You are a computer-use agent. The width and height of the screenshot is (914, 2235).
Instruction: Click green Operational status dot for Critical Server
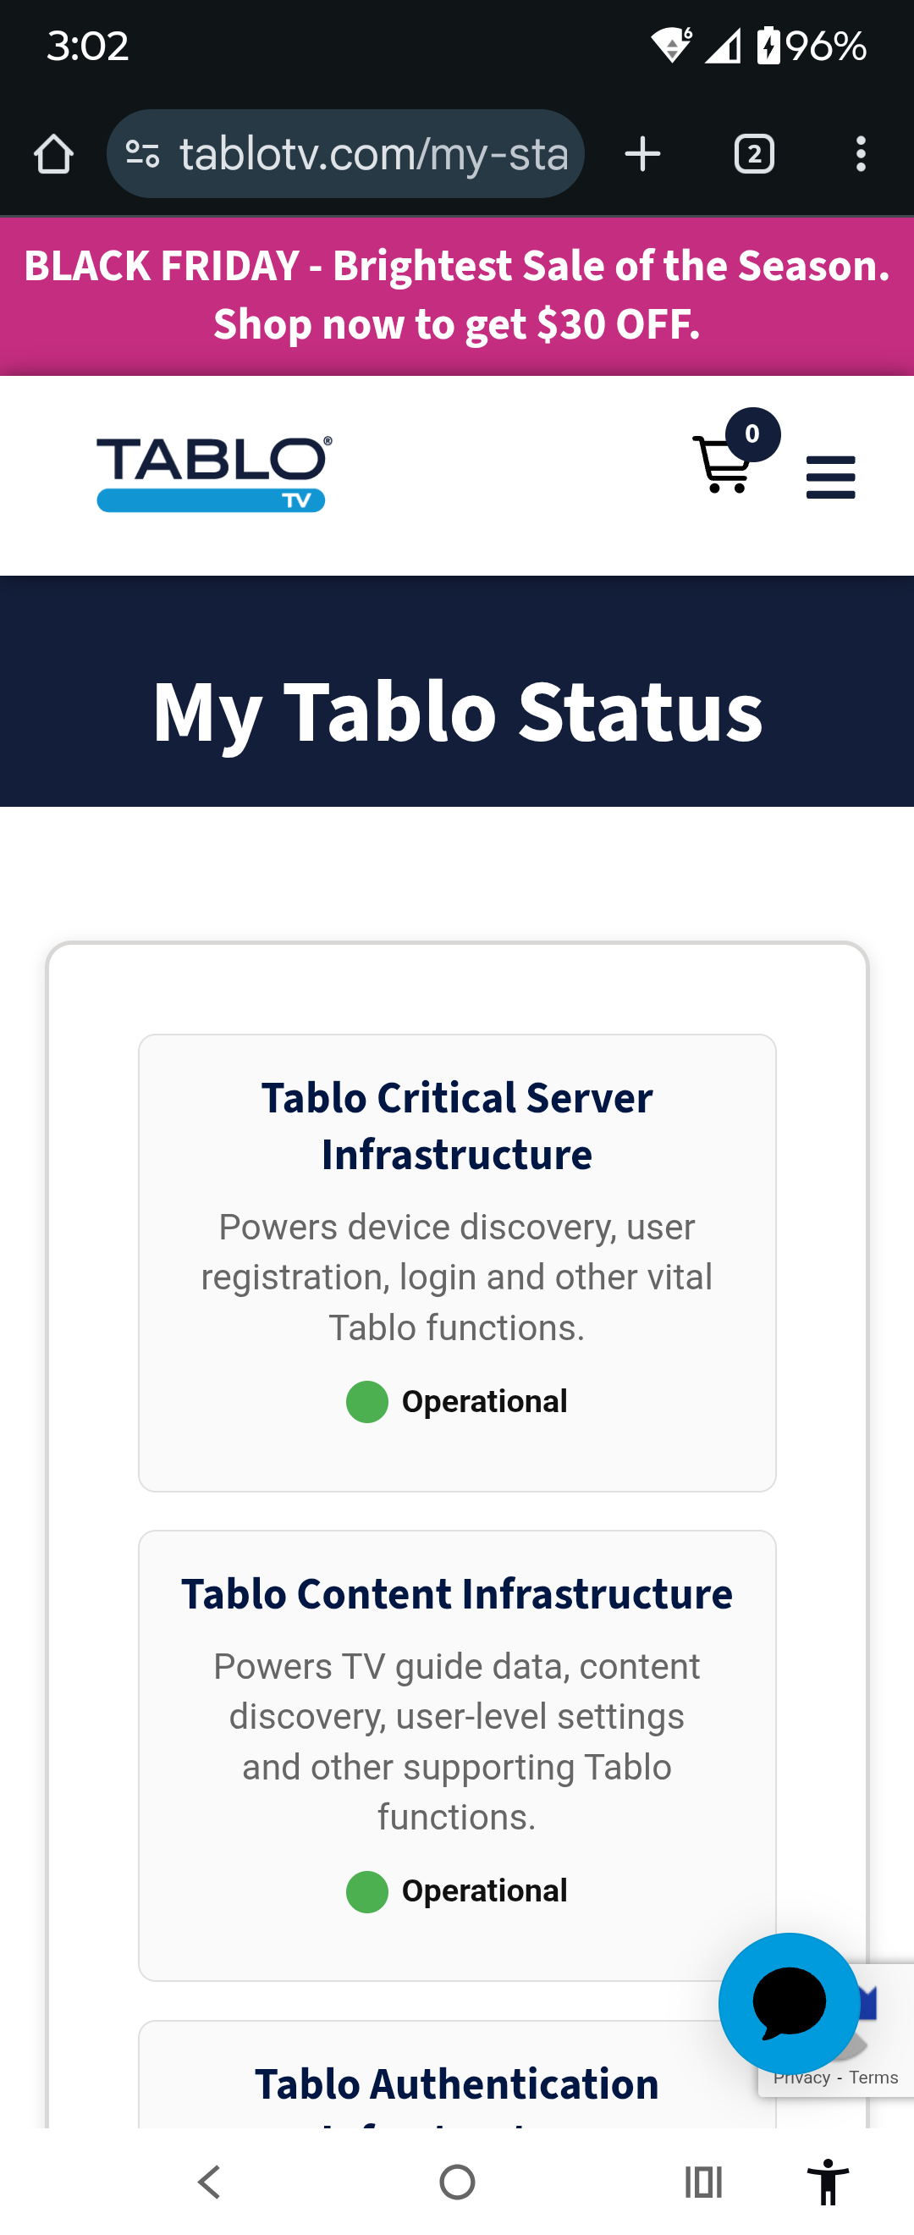coord(366,1401)
